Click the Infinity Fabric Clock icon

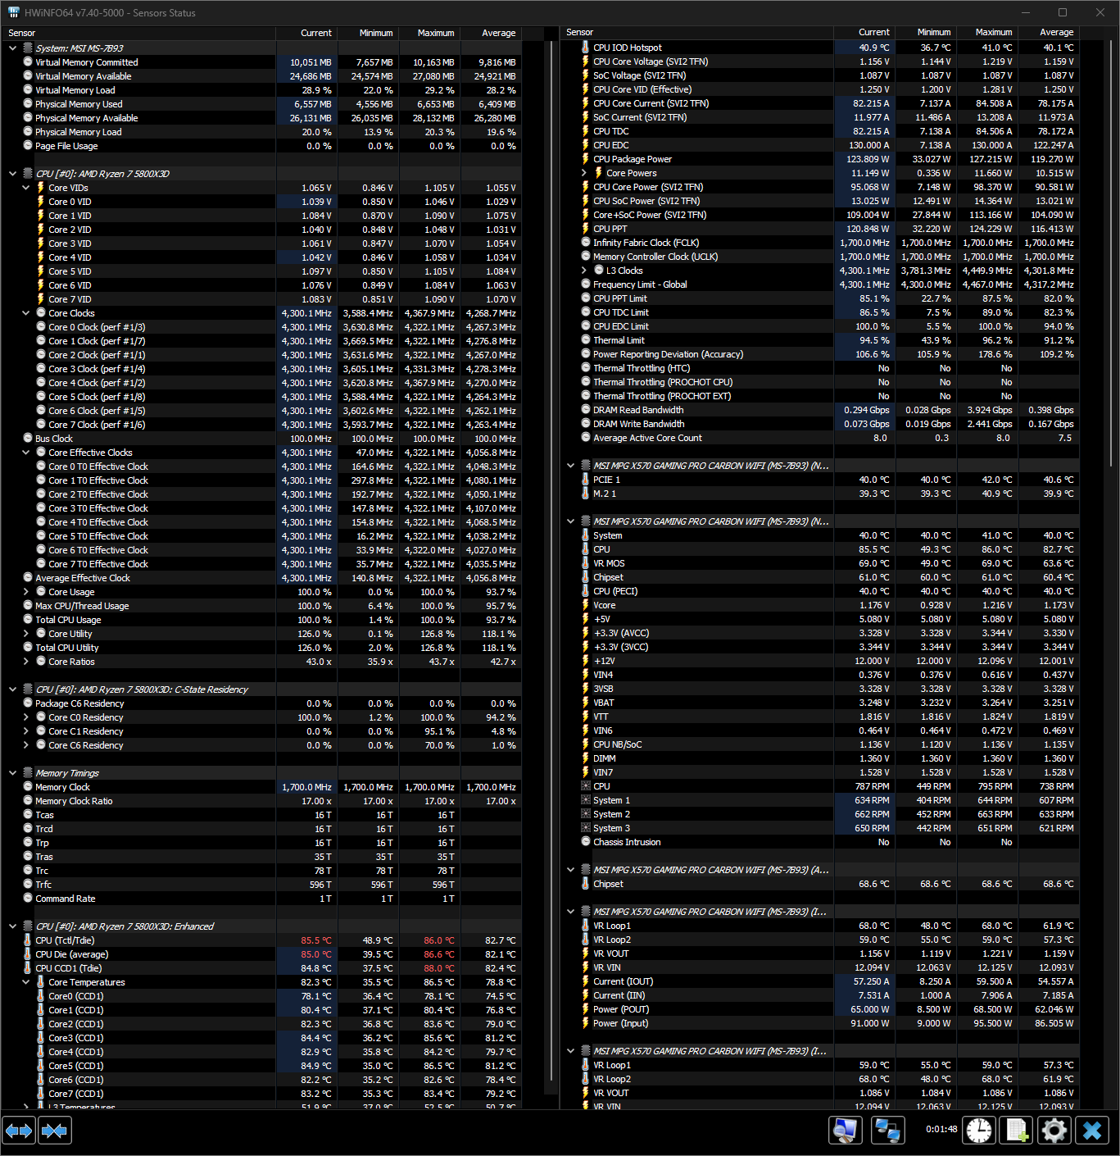point(585,243)
